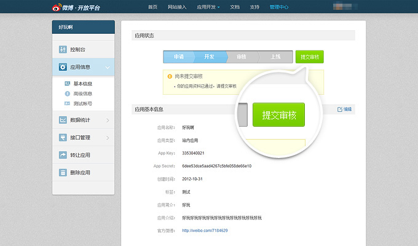Click the 开发 step in progress bar

210,57
